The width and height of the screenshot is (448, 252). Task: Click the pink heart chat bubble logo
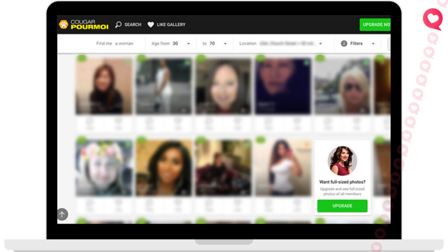coord(432,19)
